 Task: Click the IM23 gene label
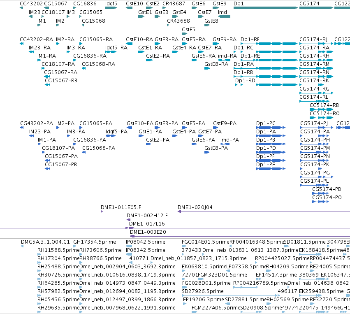[35, 12]
